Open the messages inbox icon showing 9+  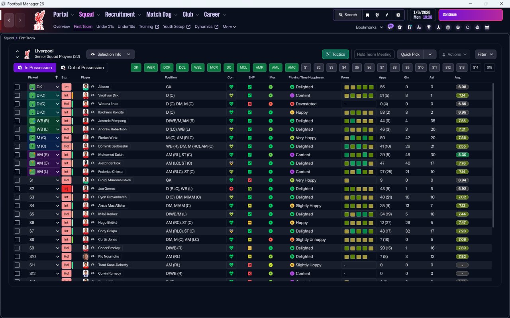pyautogui.click(x=390, y=27)
